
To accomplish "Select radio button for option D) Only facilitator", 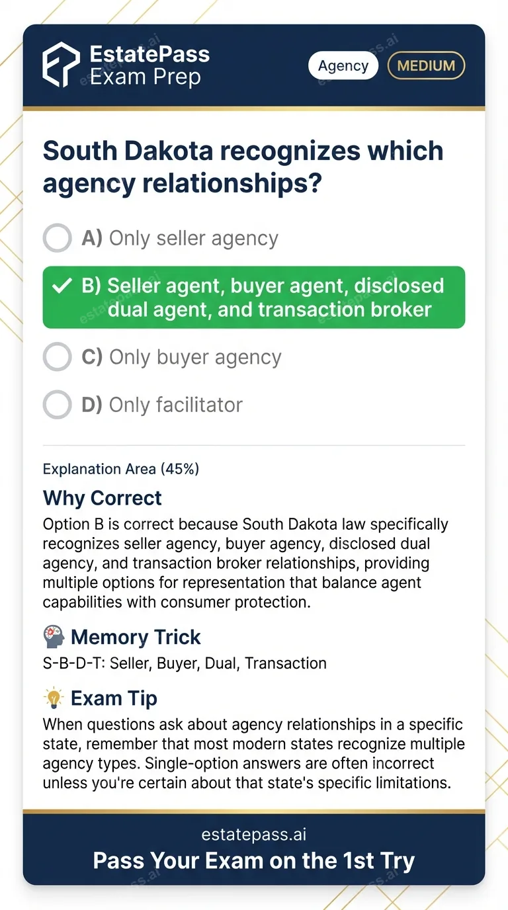I will (x=57, y=404).
